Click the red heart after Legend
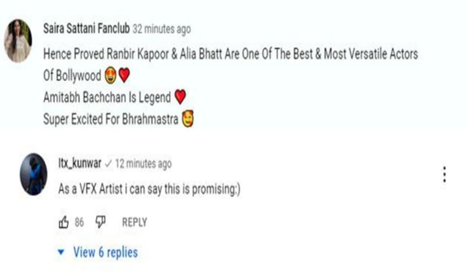465x275 pixels. pyautogui.click(x=180, y=97)
